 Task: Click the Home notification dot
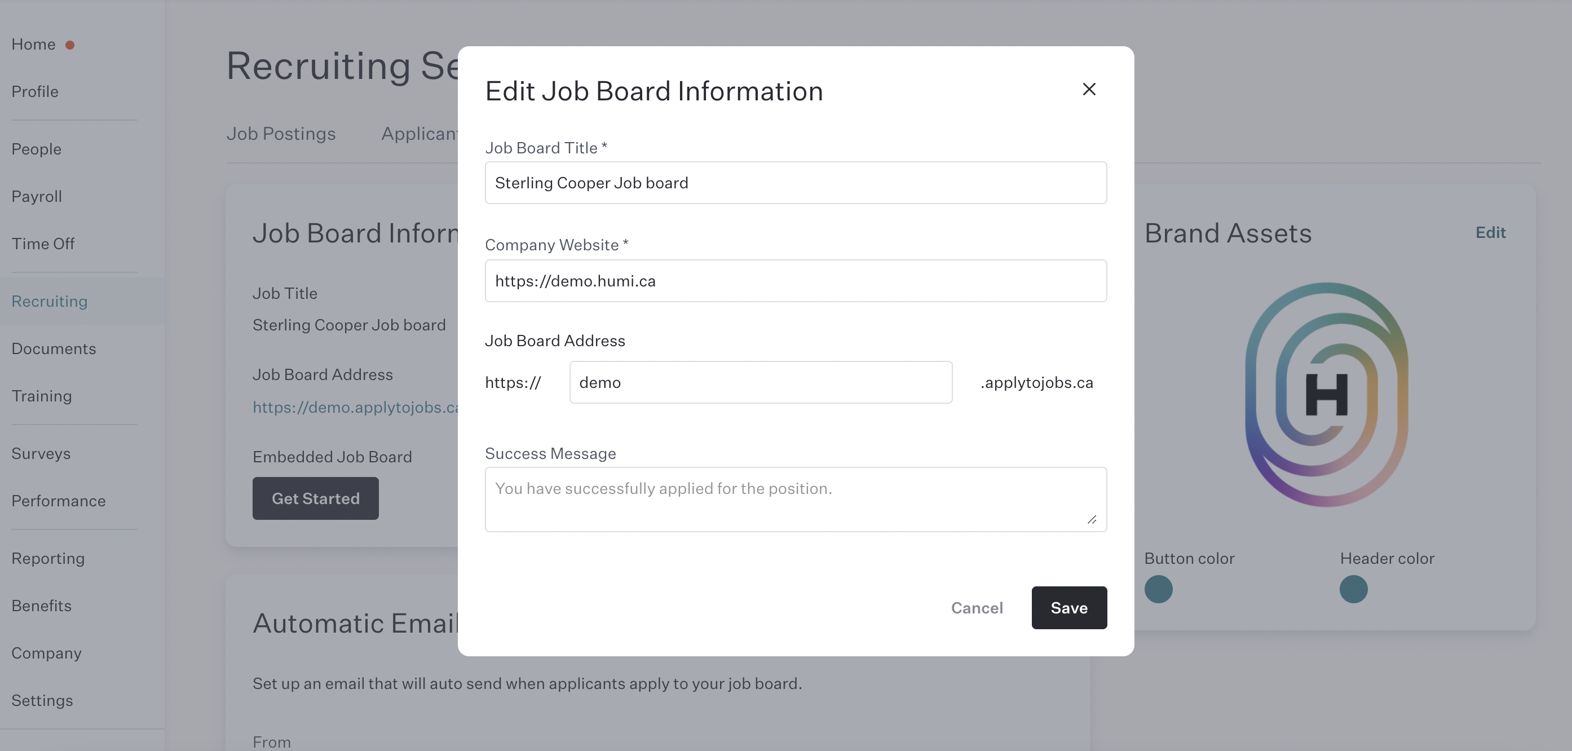(x=70, y=45)
